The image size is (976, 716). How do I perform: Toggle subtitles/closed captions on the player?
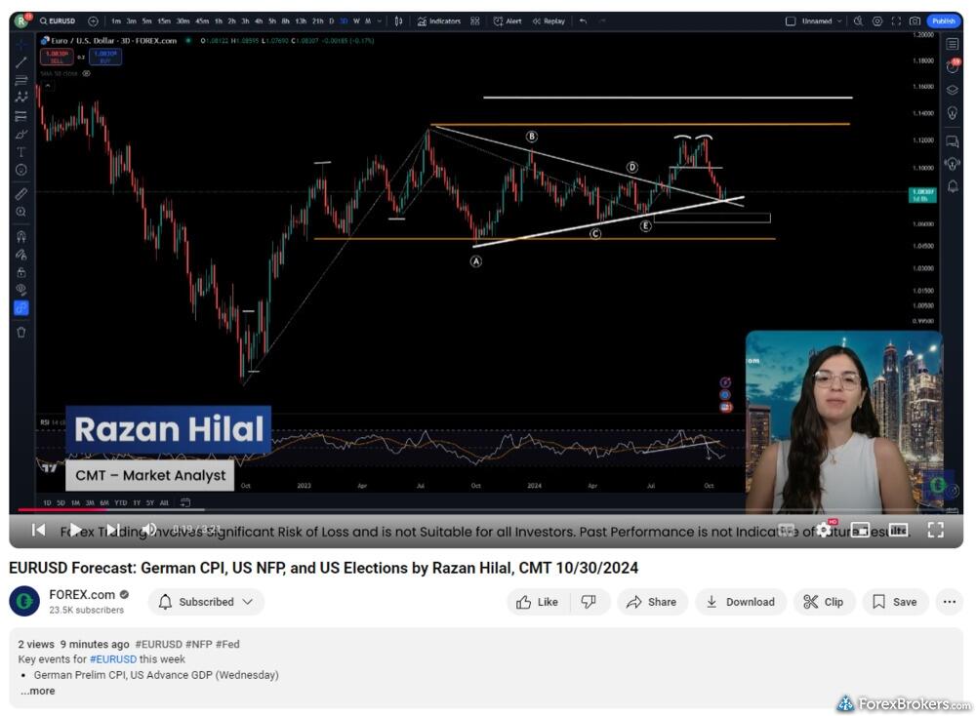[787, 530]
